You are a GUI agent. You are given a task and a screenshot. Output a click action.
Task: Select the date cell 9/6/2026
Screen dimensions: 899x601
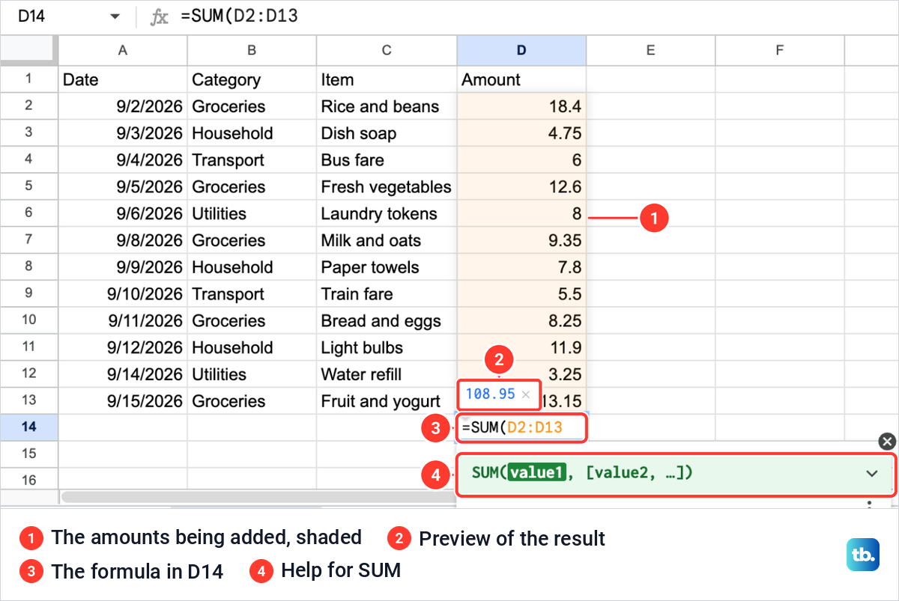click(123, 213)
